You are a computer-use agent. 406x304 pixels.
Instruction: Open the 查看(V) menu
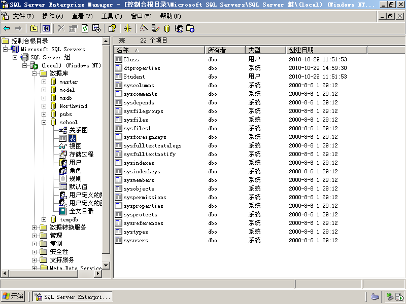pyautogui.click(x=82, y=16)
